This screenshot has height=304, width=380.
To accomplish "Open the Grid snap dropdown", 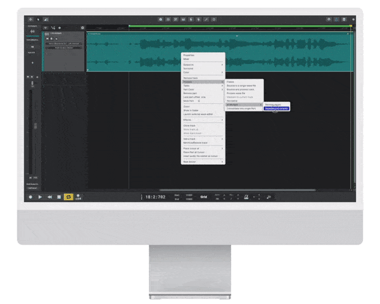I will coord(204,196).
